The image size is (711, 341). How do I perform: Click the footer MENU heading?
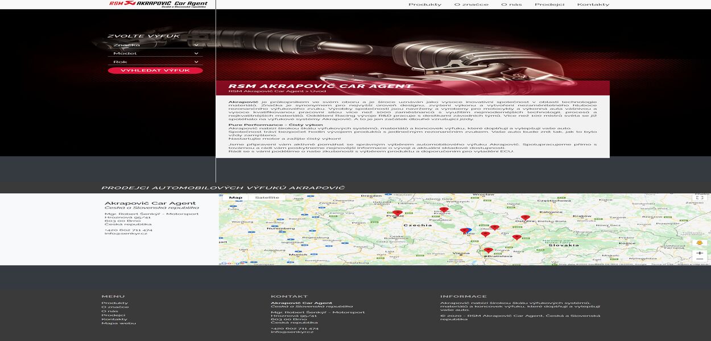pos(113,296)
